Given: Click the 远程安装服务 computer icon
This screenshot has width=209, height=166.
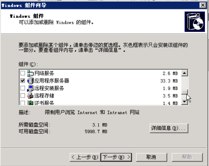Looking at the screenshot, I should [x=31, y=88].
